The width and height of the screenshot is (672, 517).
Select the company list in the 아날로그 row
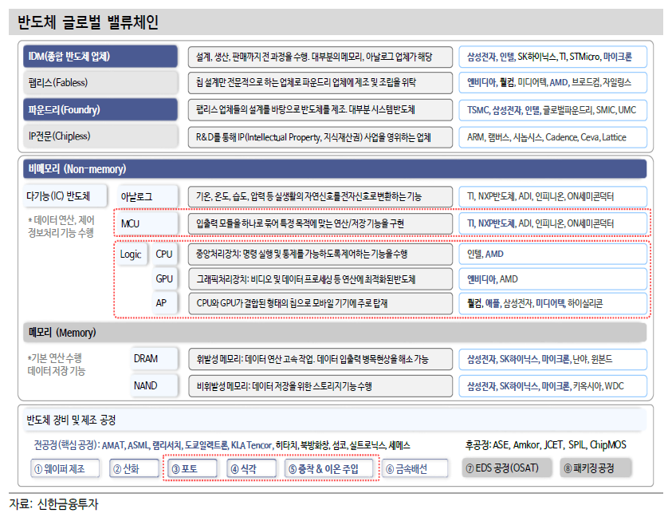[553, 196]
